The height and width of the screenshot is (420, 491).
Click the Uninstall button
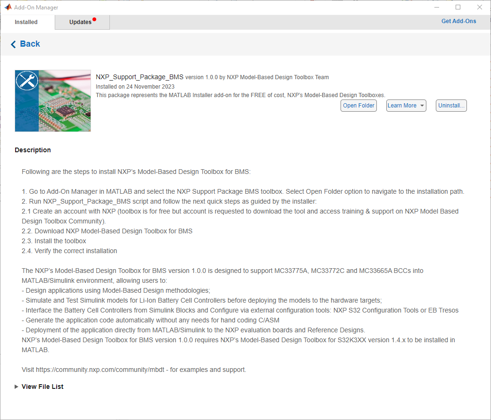point(451,105)
